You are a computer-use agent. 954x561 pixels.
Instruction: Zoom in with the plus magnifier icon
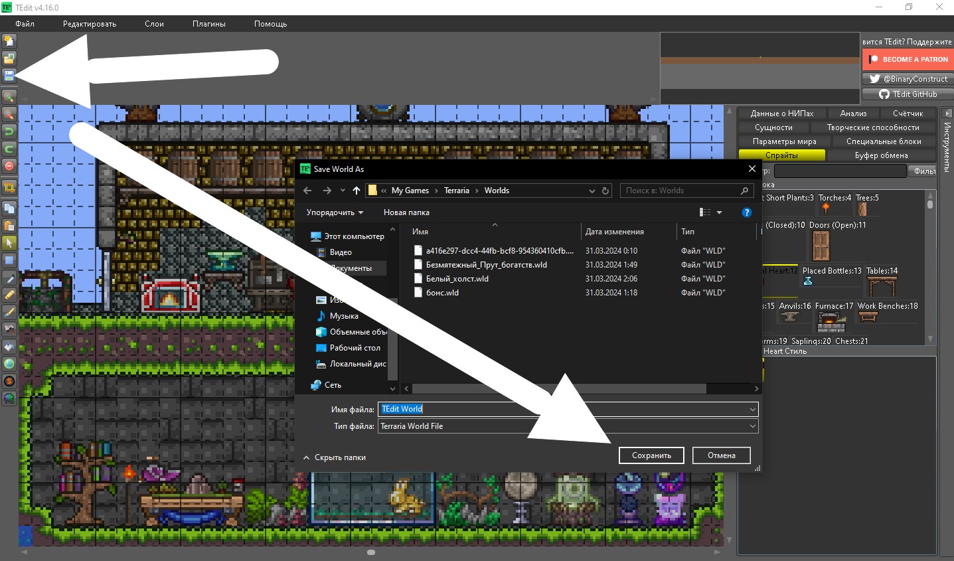tap(9, 97)
